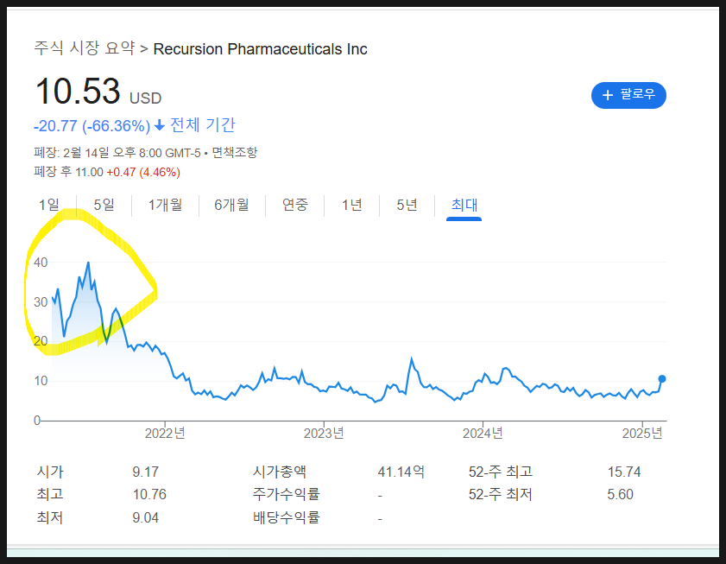
Task: Click the 52-주 최고 label
Action: pyautogui.click(x=501, y=472)
